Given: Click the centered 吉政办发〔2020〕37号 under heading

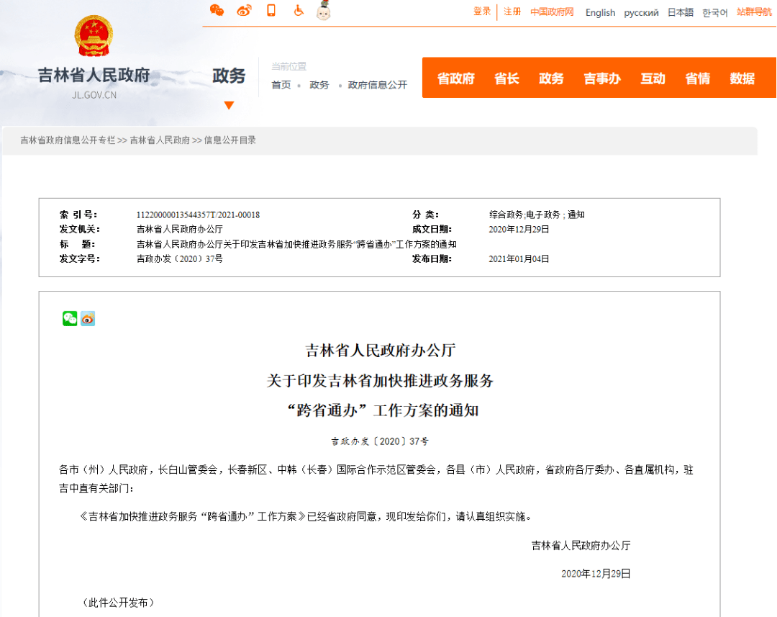Looking at the screenshot, I should 380,441.
